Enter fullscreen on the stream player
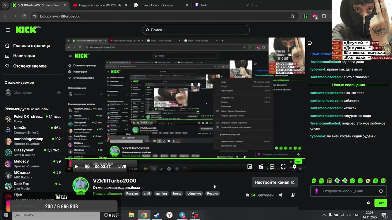 pos(283,167)
